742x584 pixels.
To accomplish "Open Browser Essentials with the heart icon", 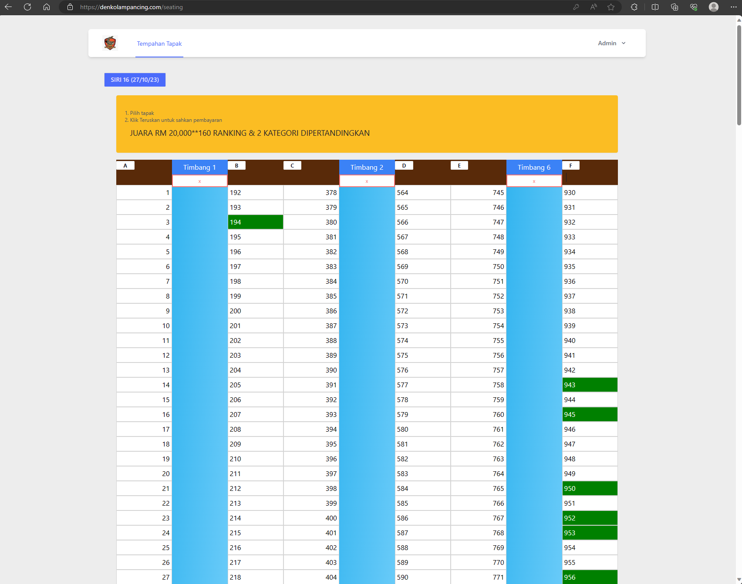I will pos(694,7).
